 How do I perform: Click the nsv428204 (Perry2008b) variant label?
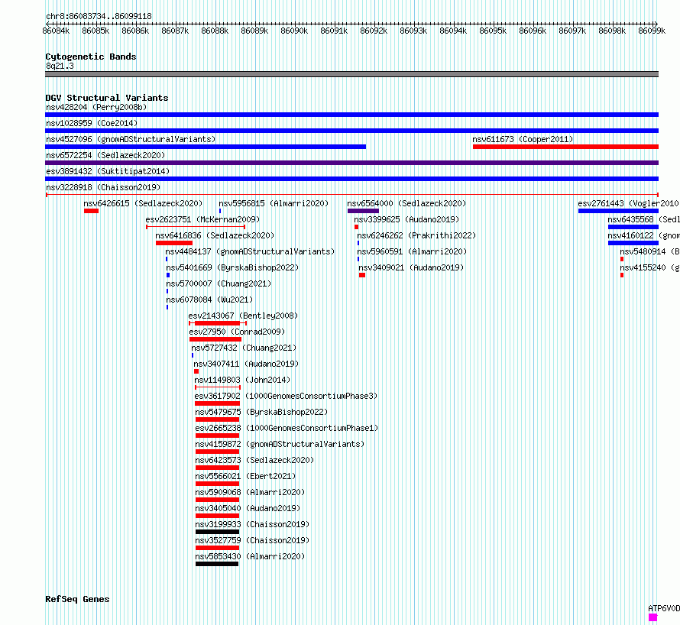(x=96, y=107)
